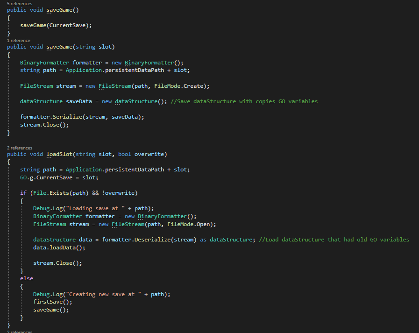This screenshot has height=333, width=419.
Task: Click the "GO.g.CurrentSave = slot;" line
Action: [59, 178]
